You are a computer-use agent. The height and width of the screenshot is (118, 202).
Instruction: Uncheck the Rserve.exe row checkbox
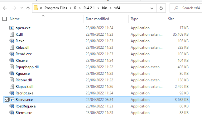7,100
